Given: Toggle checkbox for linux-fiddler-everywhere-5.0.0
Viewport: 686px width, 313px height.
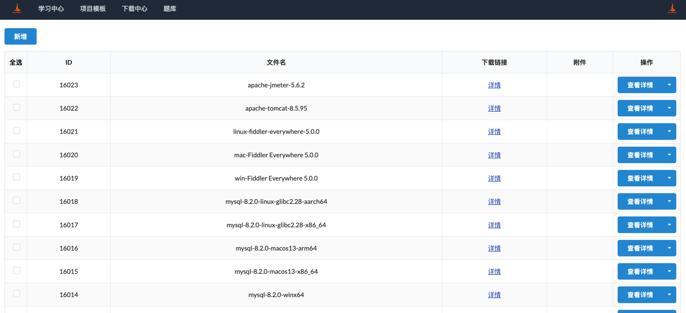Looking at the screenshot, I should click(16, 130).
